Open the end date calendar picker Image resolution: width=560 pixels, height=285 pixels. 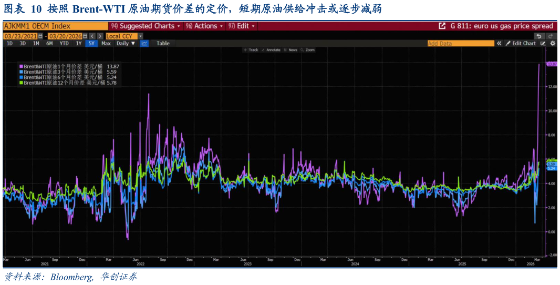[85, 36]
